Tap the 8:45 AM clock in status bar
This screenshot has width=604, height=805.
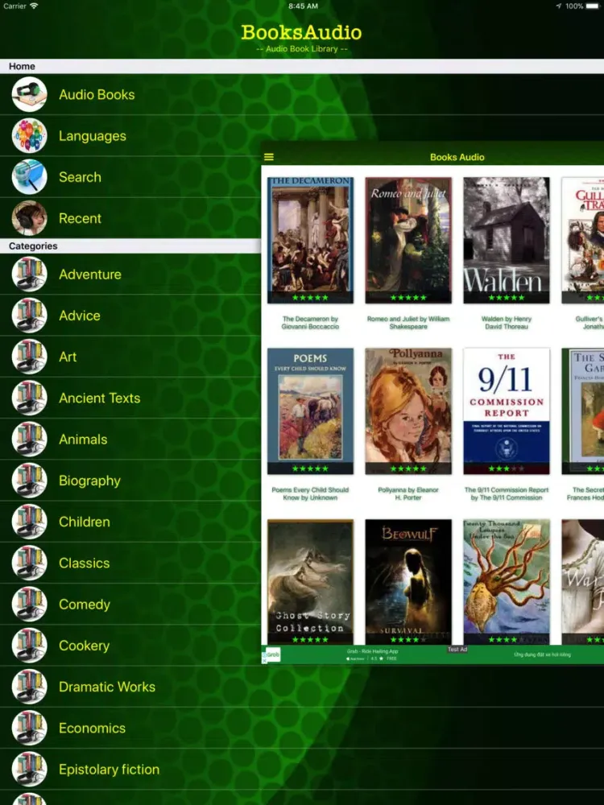tap(303, 6)
